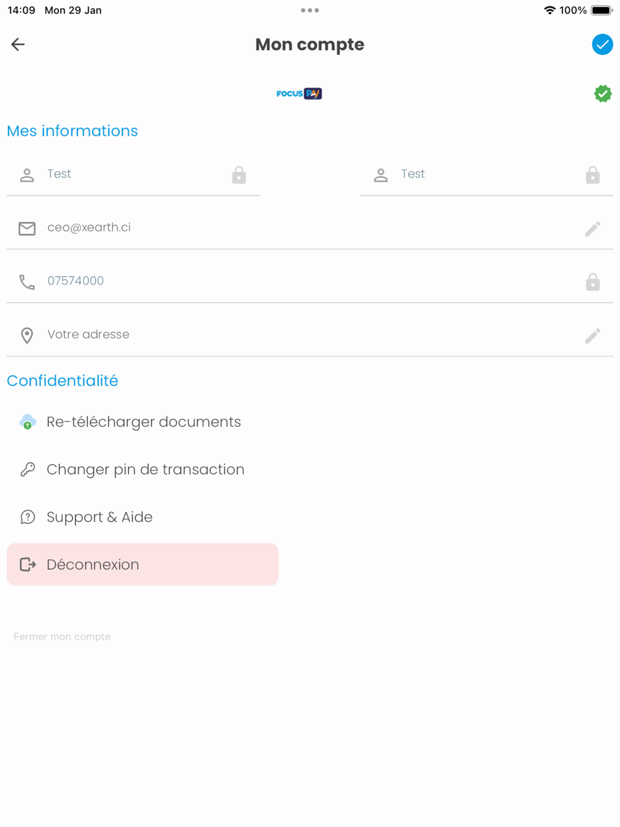Click the email field pencil edit icon
Image resolution: width=620 pixels, height=827 pixels.
[x=593, y=229]
